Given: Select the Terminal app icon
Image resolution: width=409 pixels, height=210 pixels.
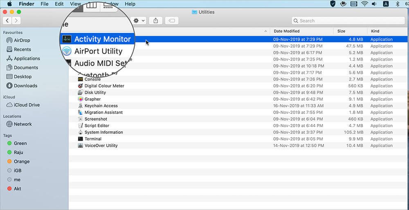Looking at the screenshot, I should pos(80,139).
